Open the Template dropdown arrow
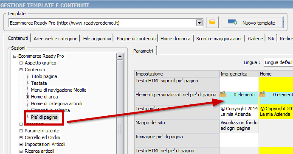Screen dimensions: 293x154 [200, 23]
